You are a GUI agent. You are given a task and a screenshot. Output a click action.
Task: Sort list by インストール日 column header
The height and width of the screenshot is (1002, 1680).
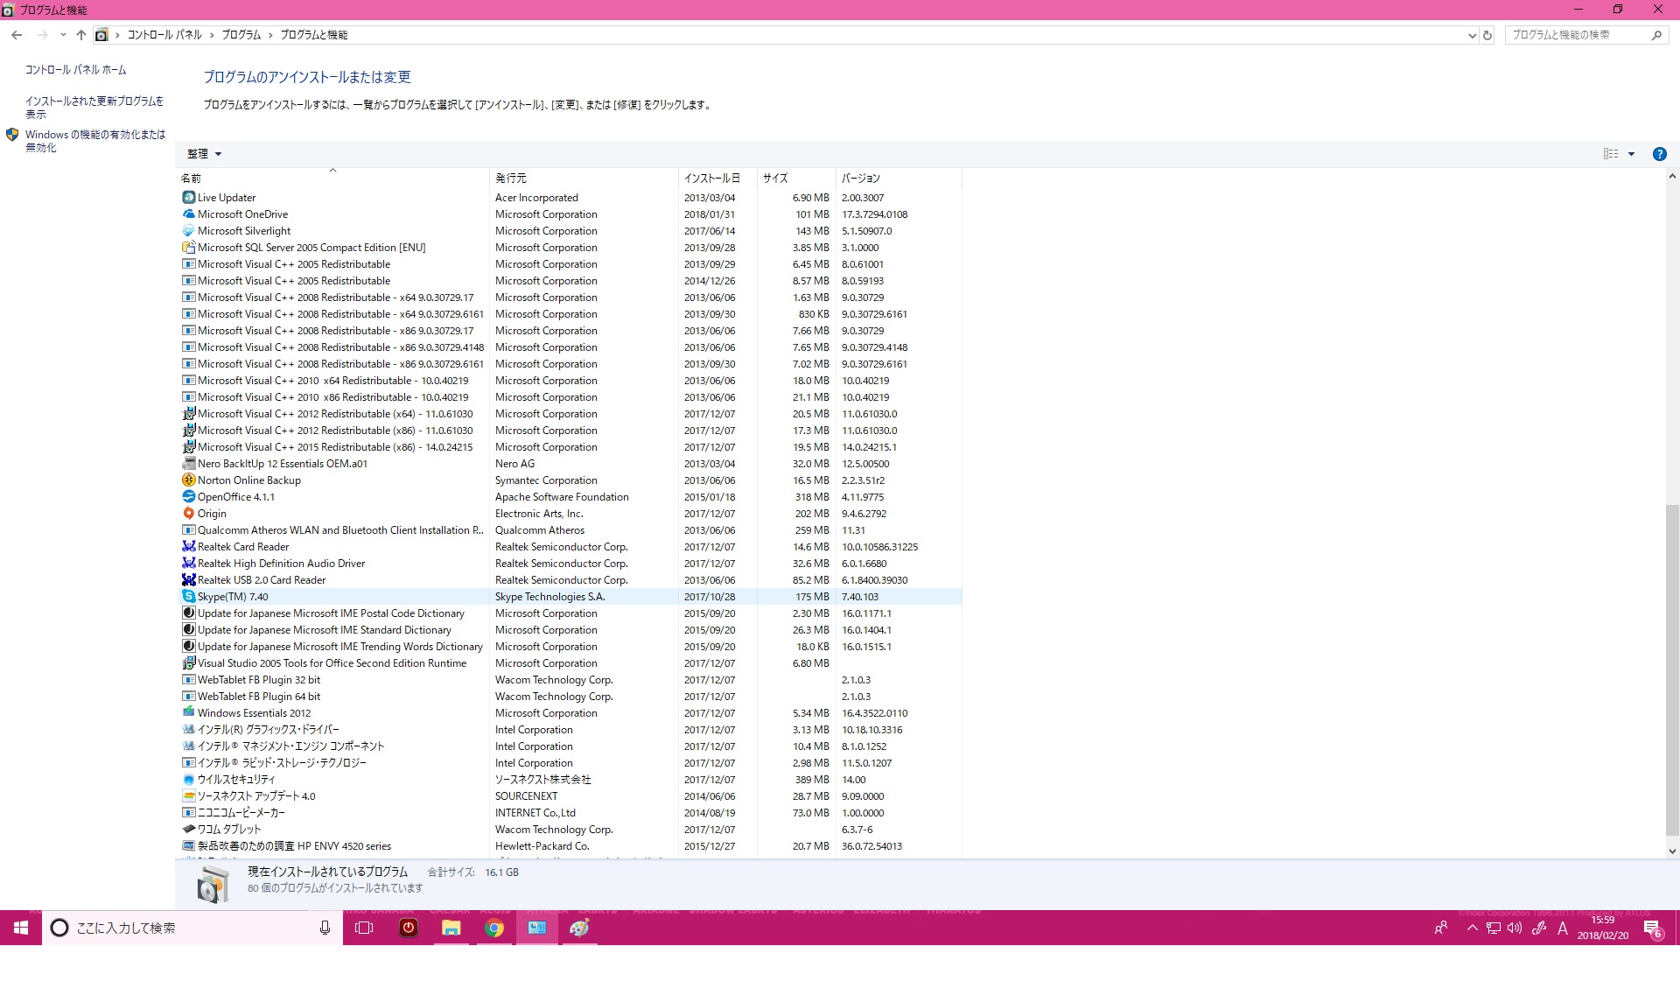711,179
